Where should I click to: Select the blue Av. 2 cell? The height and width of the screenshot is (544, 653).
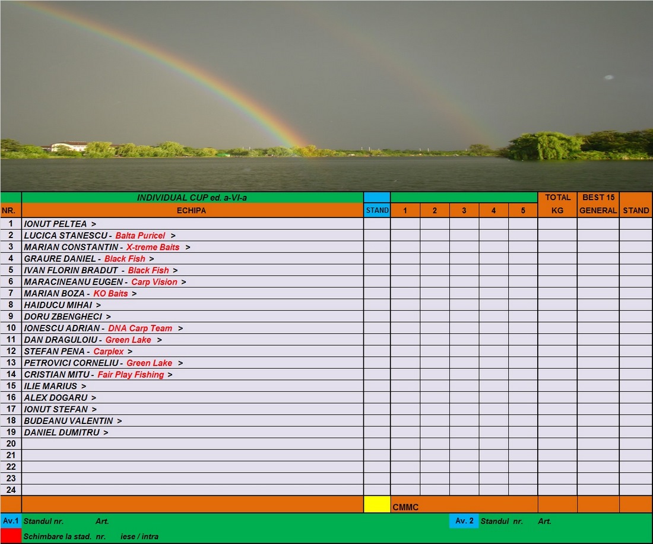(x=464, y=521)
